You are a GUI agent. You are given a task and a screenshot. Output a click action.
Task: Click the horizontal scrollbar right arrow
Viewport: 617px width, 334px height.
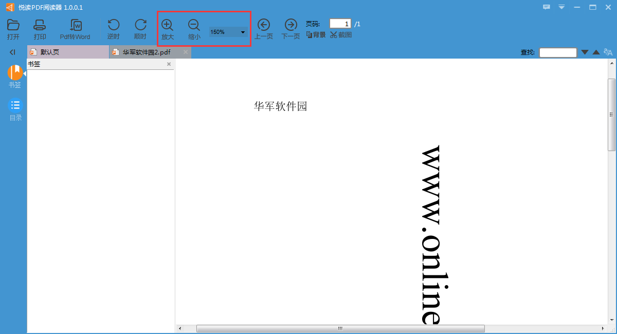(603, 328)
